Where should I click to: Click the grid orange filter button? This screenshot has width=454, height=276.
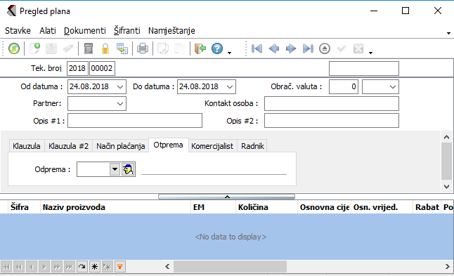pos(120,267)
